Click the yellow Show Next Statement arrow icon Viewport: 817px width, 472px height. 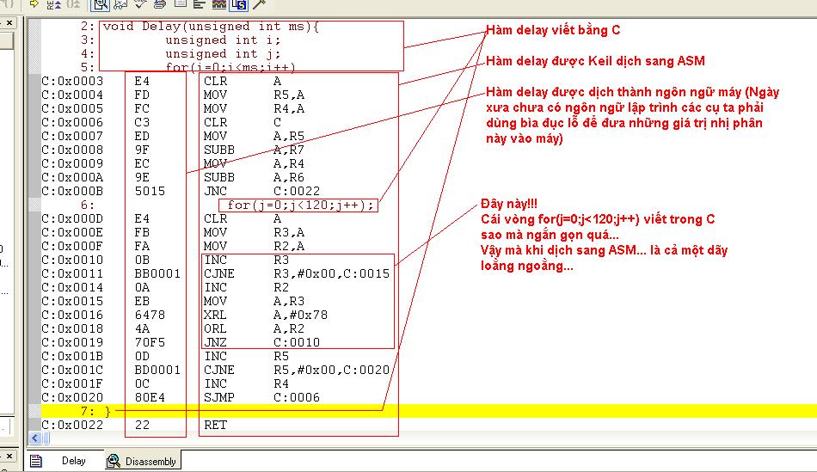[x=34, y=3]
